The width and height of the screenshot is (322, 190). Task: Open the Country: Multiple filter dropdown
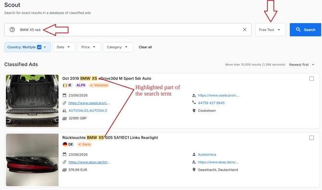pyautogui.click(x=27, y=47)
